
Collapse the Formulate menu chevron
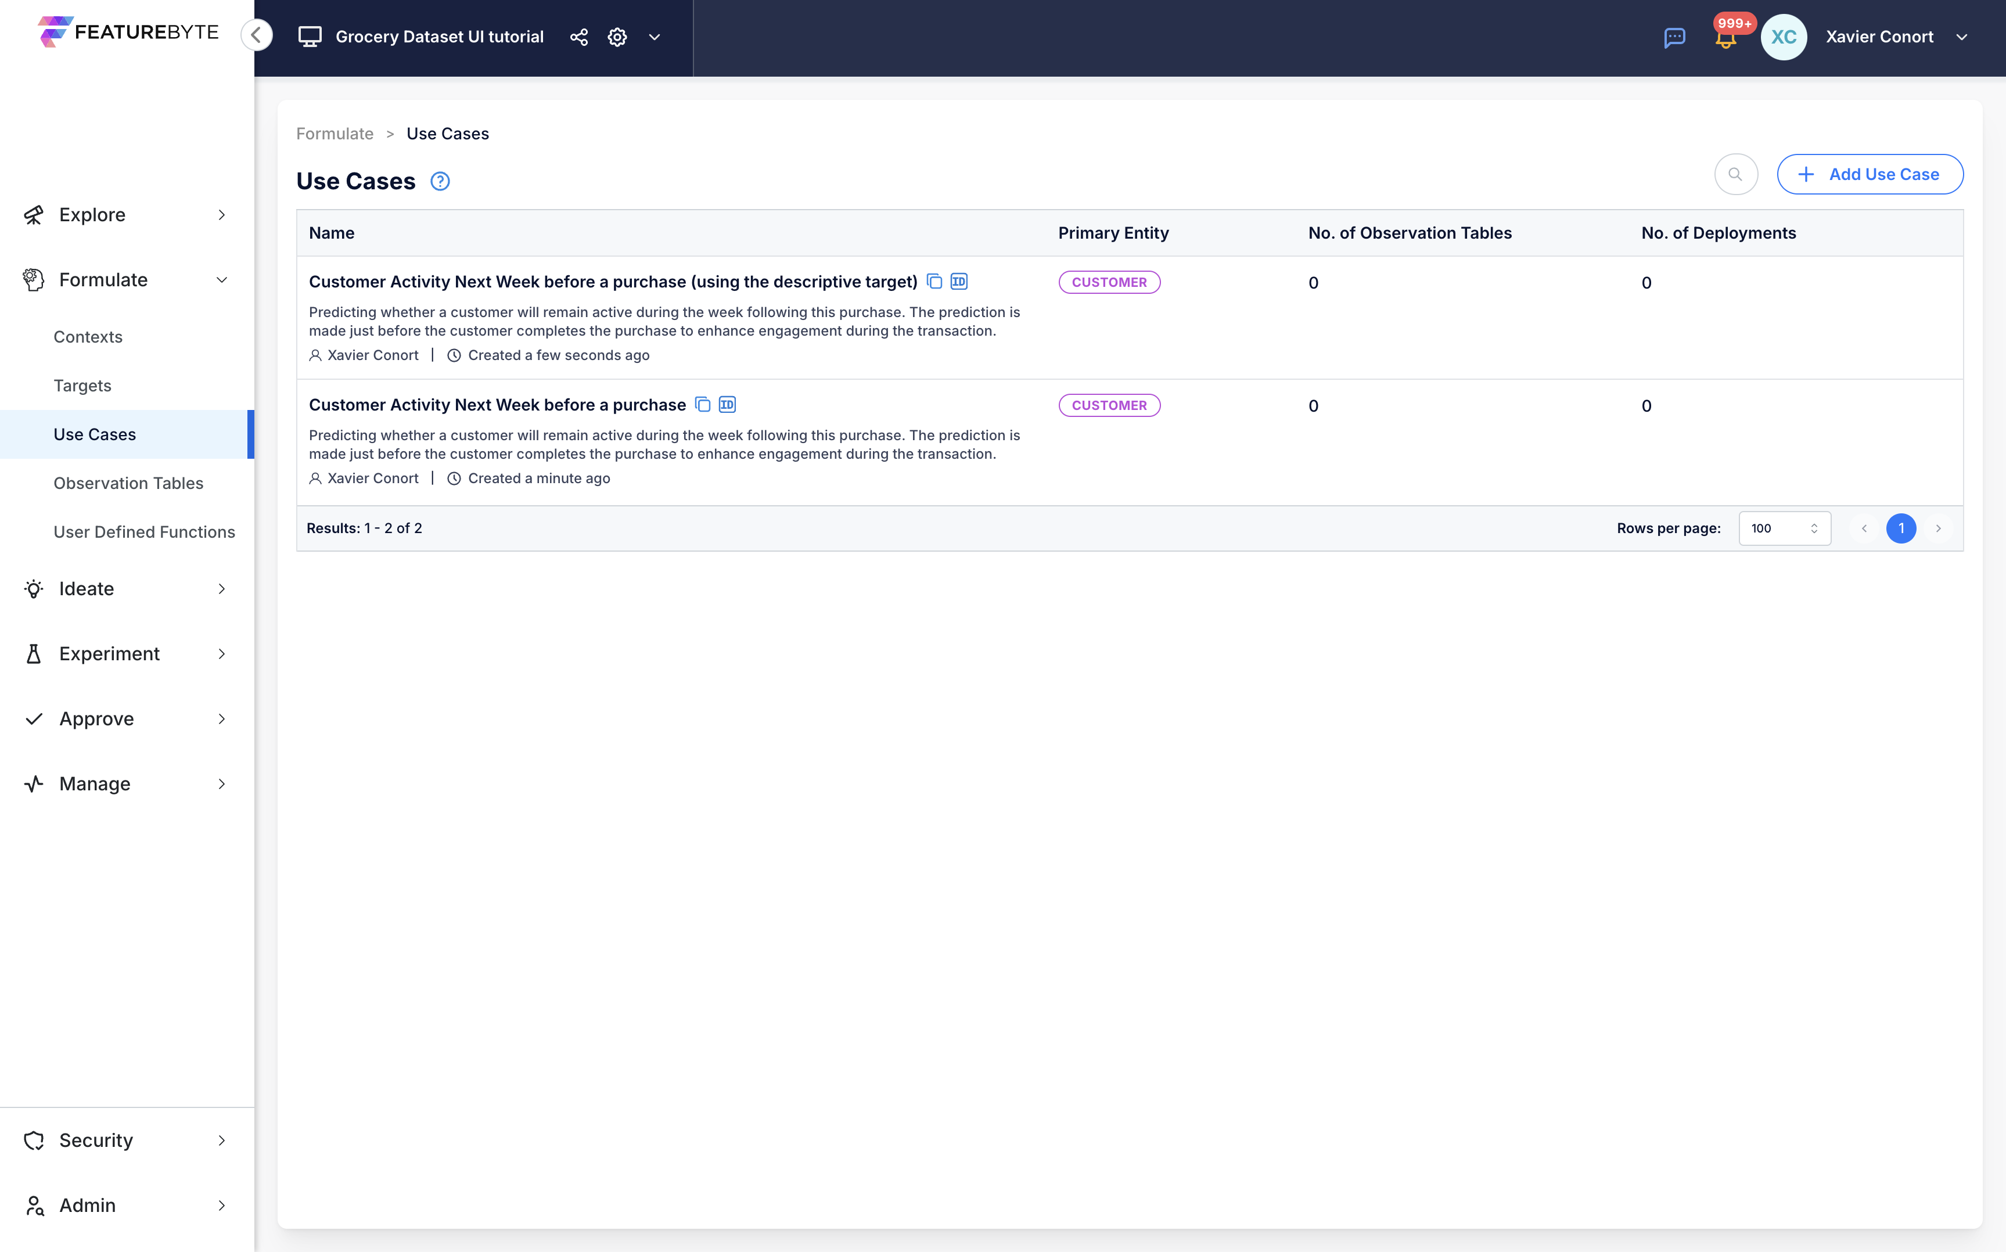(x=221, y=280)
